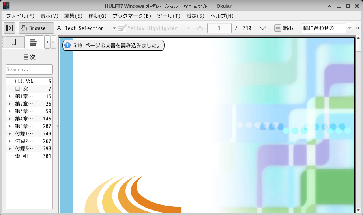Screen dimensions: 363x215
Task: Open 設定(S) menu
Action: coord(195,16)
